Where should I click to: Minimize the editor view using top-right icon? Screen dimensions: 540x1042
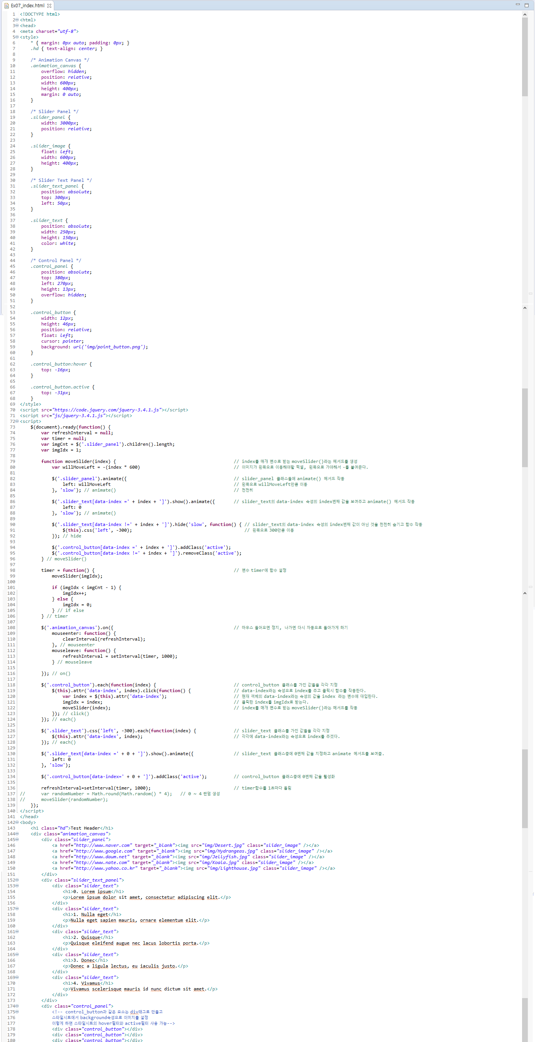tap(517, 5)
